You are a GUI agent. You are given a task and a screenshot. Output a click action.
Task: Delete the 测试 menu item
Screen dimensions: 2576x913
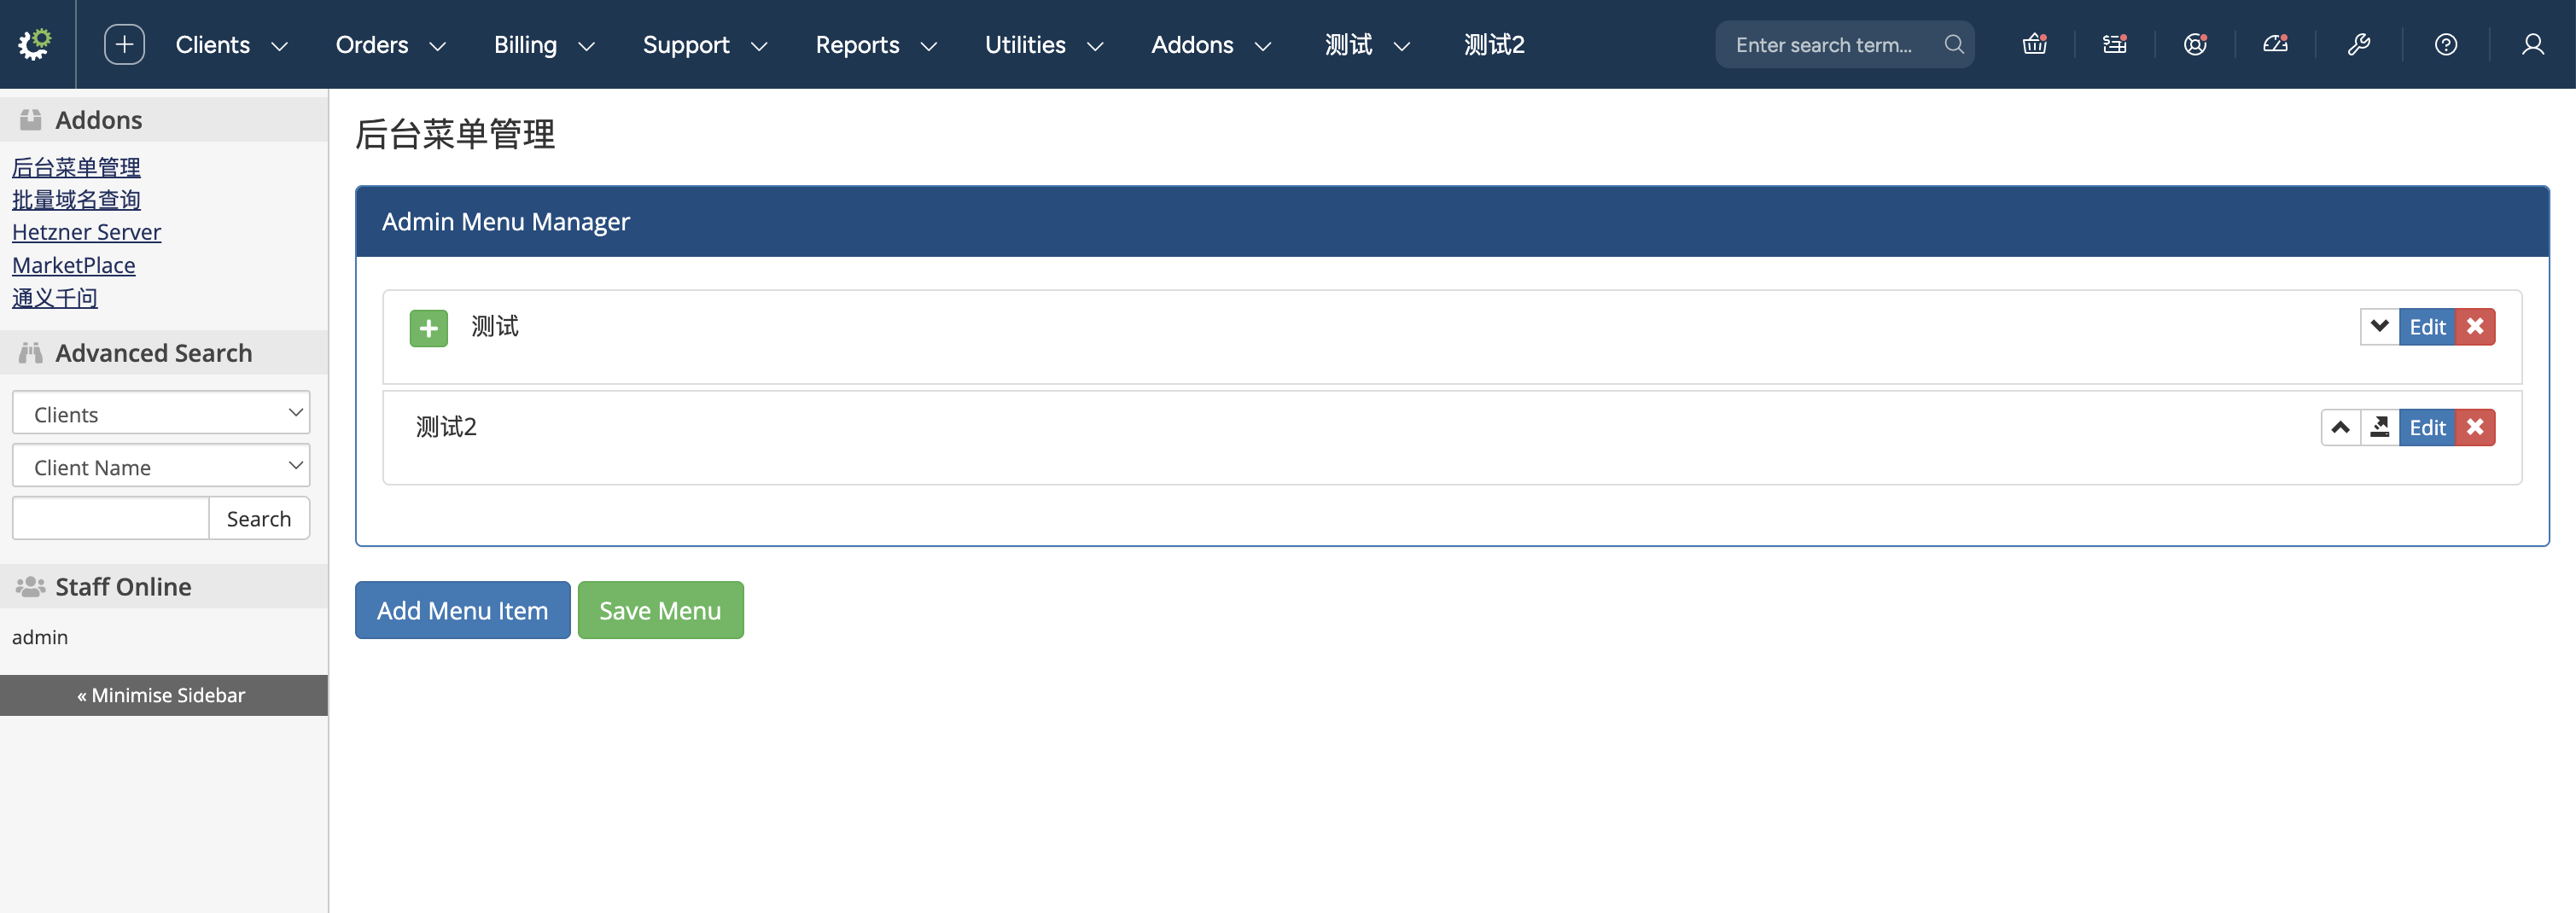pyautogui.click(x=2475, y=327)
